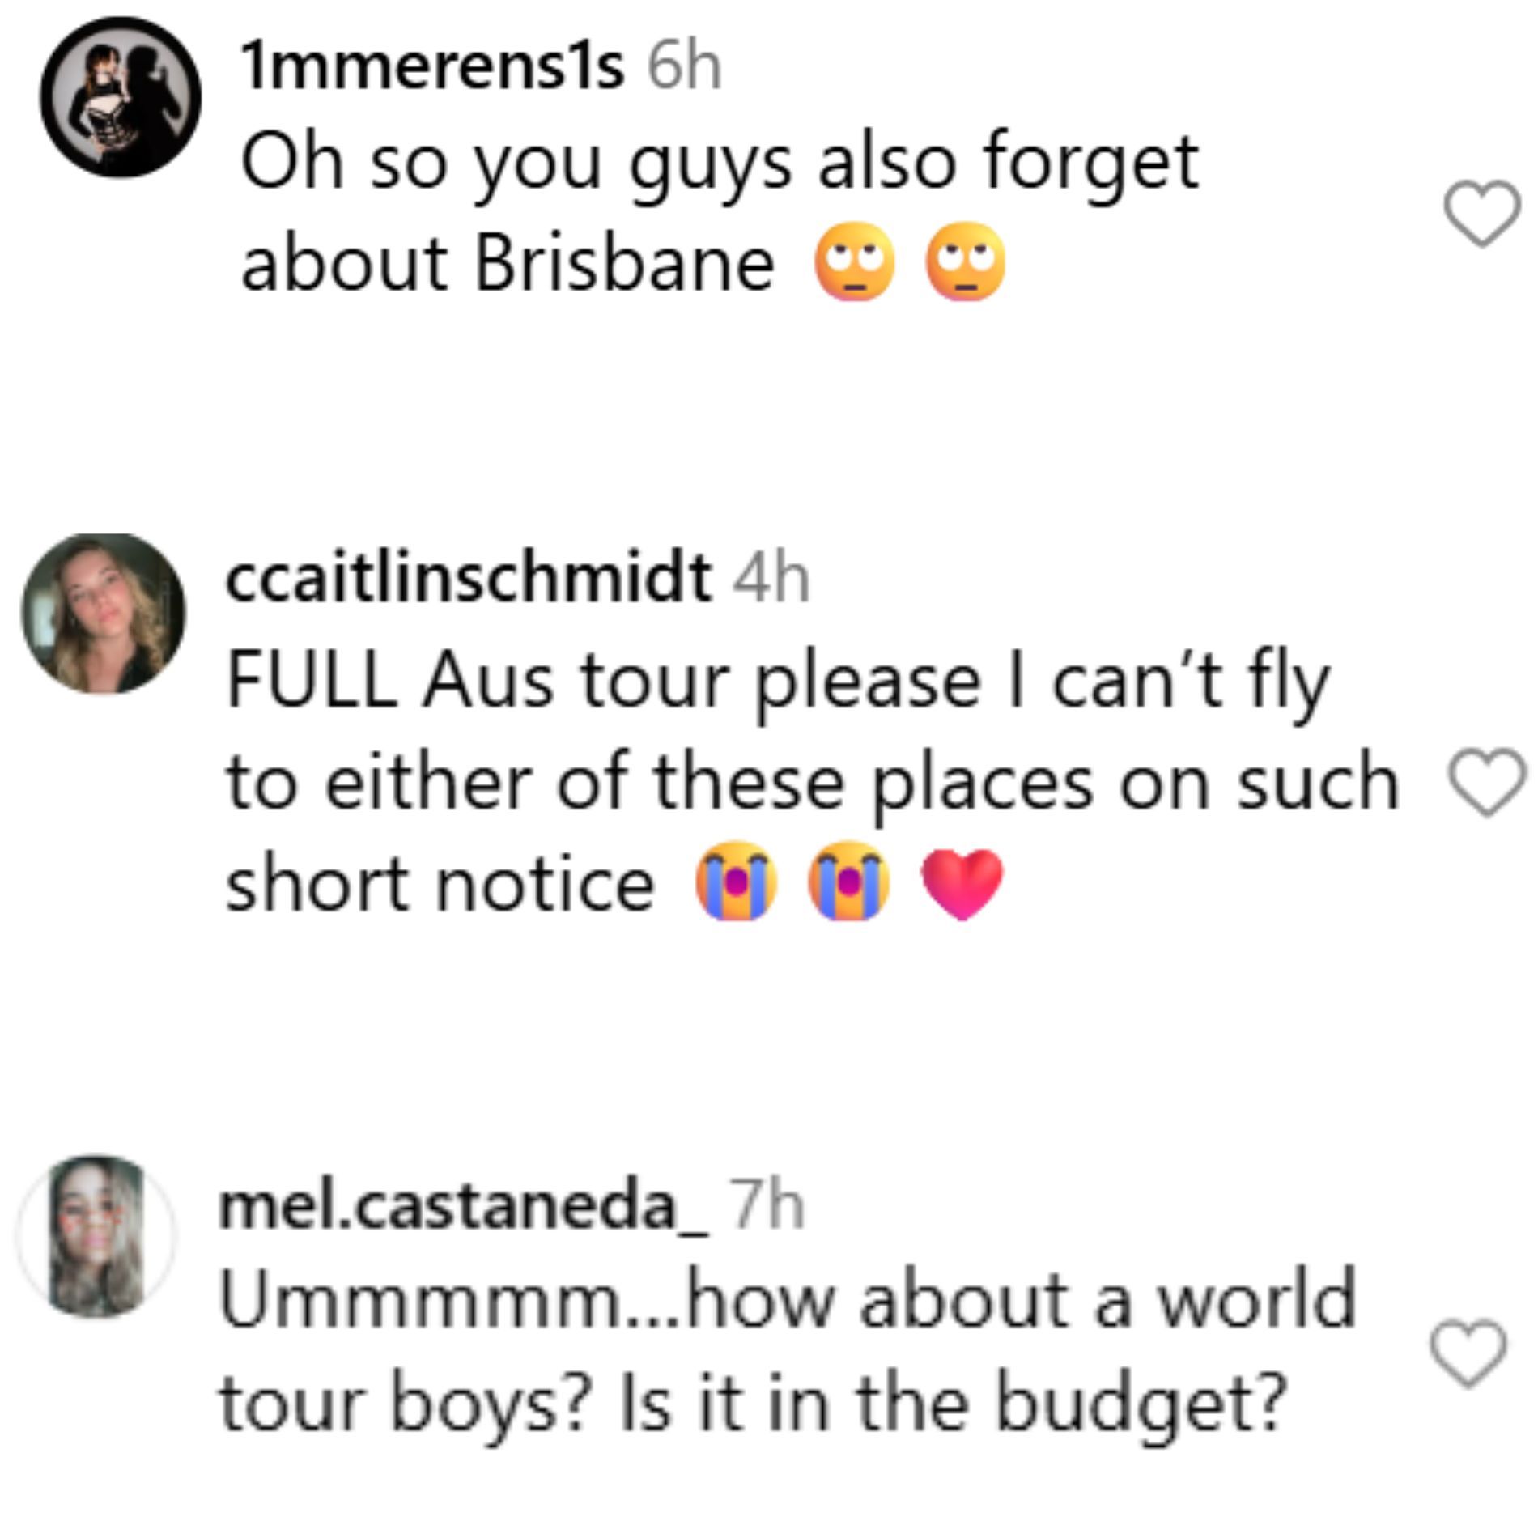Click comment text "Oh so you guys also forget"
1538x1538 pixels.
[x=719, y=164]
